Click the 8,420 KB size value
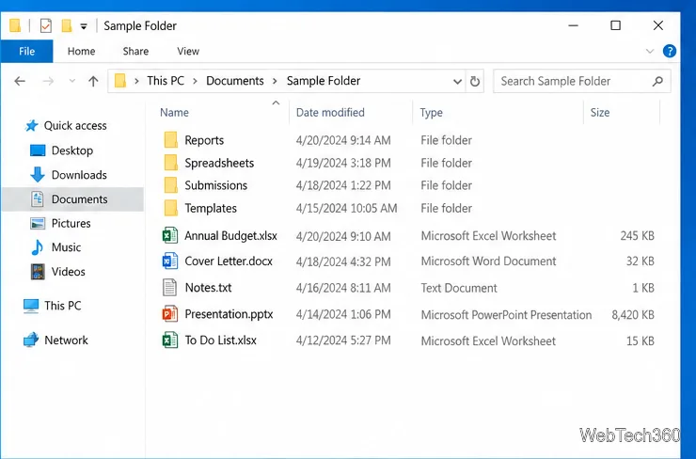 (633, 315)
